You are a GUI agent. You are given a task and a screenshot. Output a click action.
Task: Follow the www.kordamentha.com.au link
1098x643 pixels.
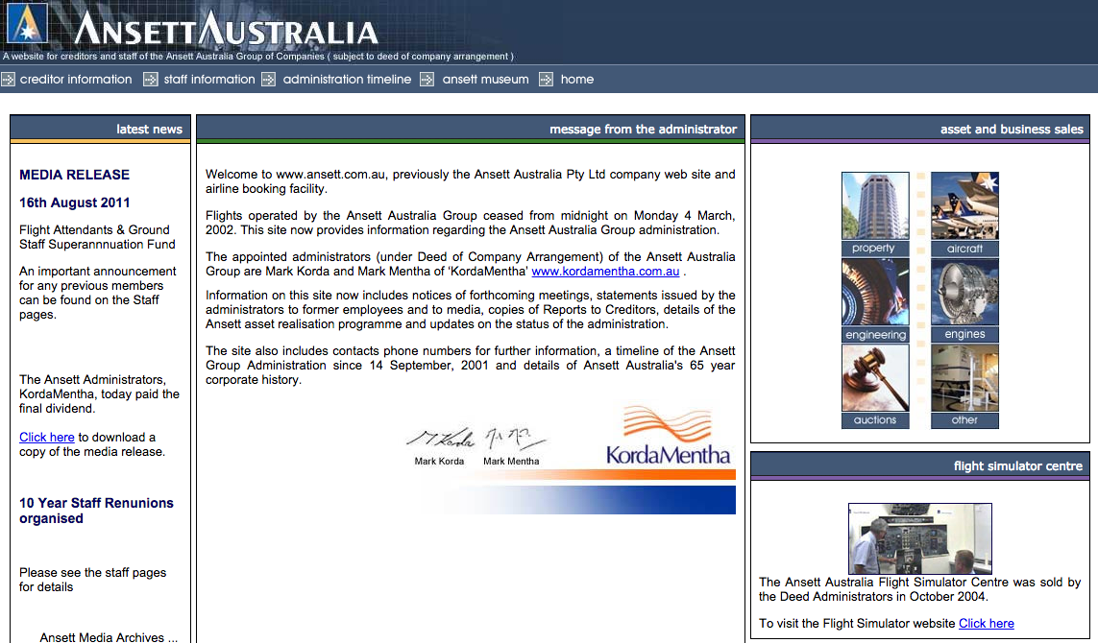click(605, 272)
